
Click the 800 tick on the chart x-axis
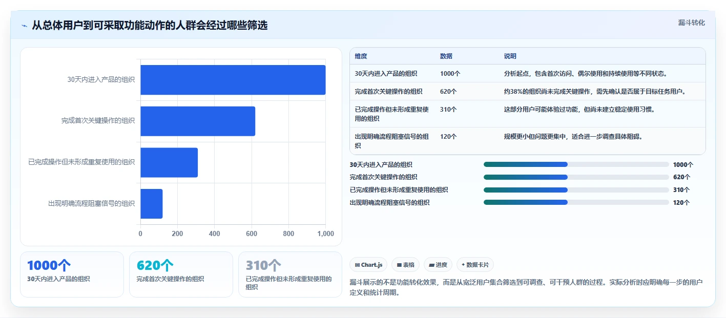[x=288, y=234]
